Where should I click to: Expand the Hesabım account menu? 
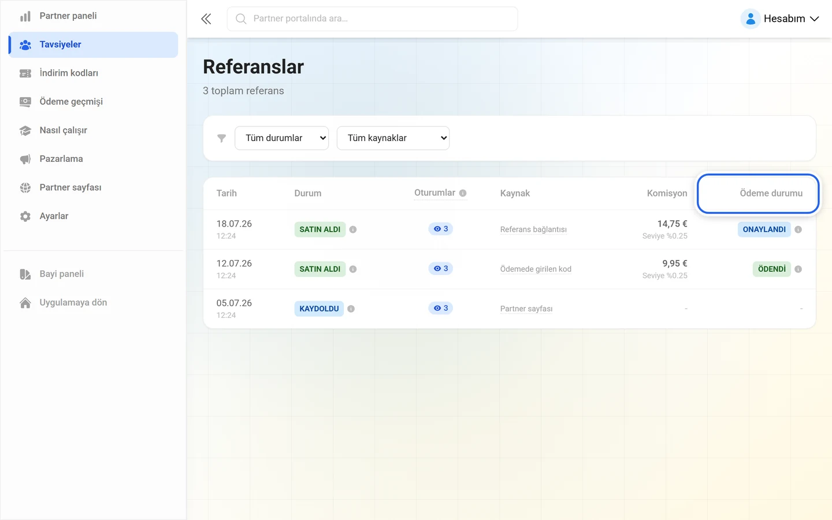click(x=781, y=19)
